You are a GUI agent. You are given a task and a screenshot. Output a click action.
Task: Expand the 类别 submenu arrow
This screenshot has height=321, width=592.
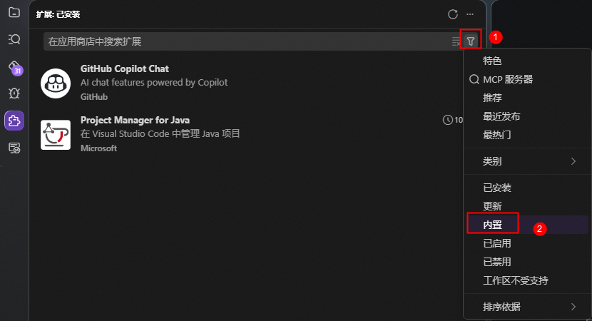[x=573, y=161]
